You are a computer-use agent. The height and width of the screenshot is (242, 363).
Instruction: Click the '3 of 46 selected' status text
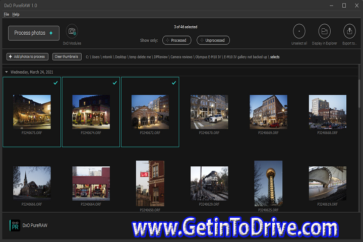pos(186,27)
